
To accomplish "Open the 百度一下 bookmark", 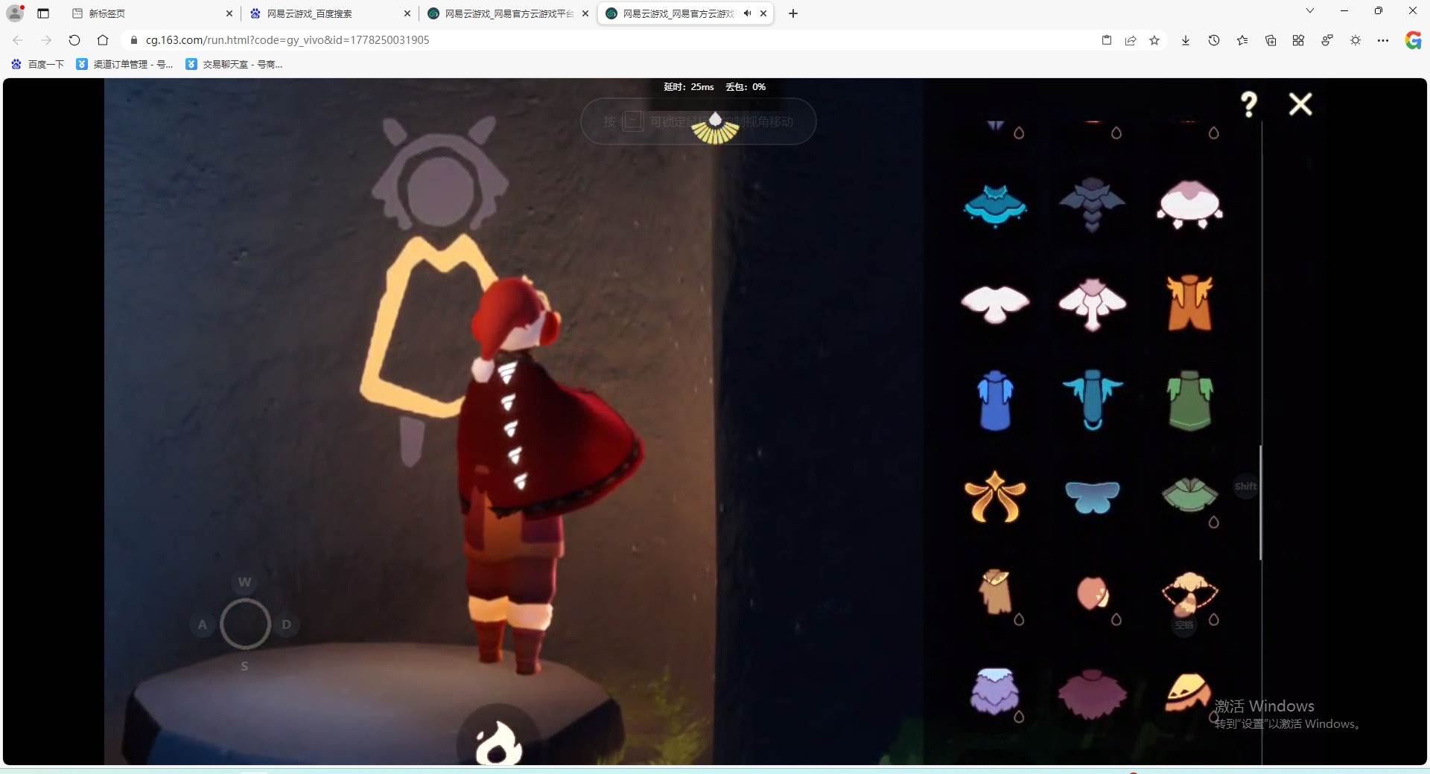I will [37, 65].
